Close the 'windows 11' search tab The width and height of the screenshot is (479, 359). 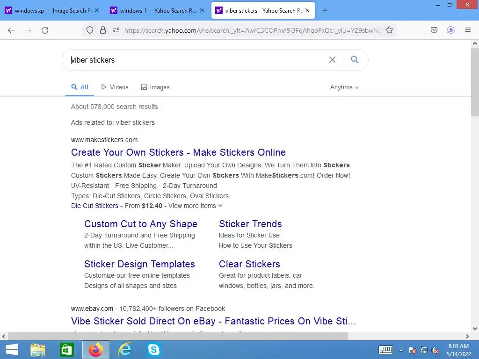(x=202, y=10)
